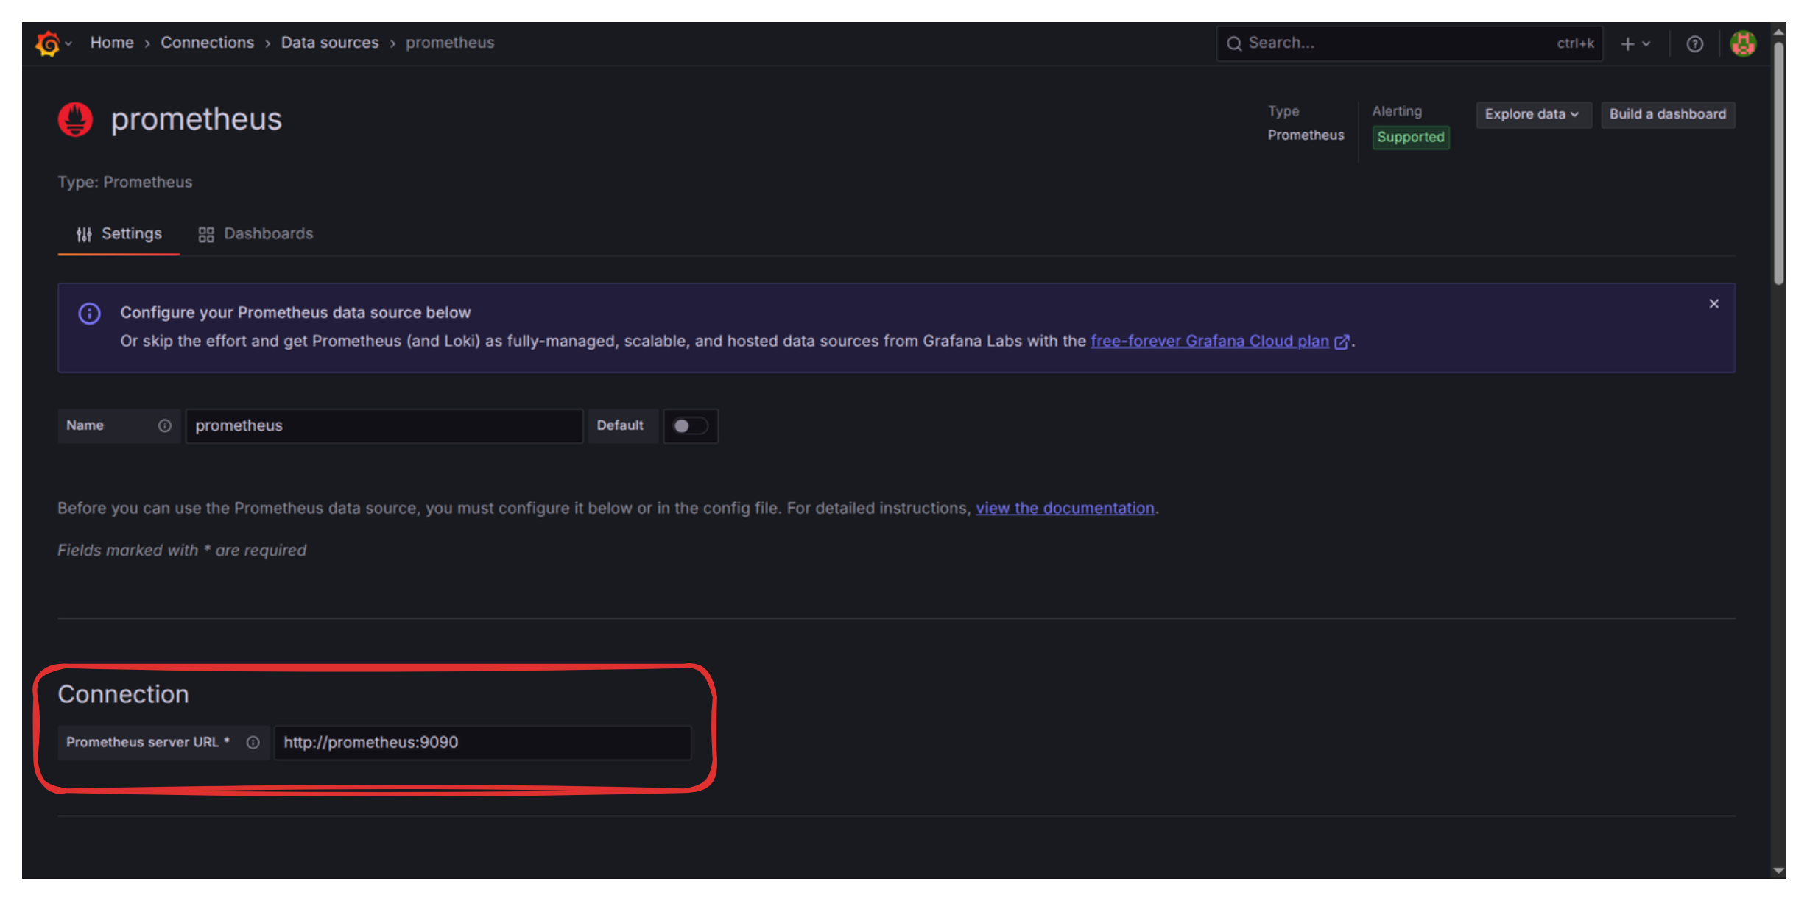The height and width of the screenshot is (901, 1807).
Task: Toggle the Default switch off after enabling
Action: pos(690,425)
